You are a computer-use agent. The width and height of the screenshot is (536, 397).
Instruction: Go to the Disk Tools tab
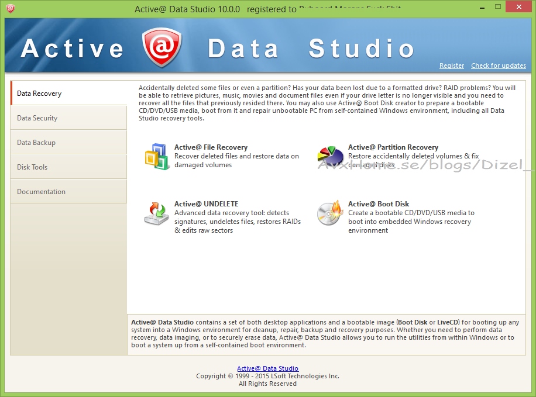(68, 167)
